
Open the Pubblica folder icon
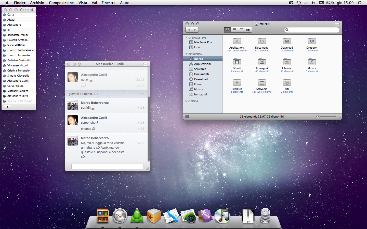[x=237, y=83]
